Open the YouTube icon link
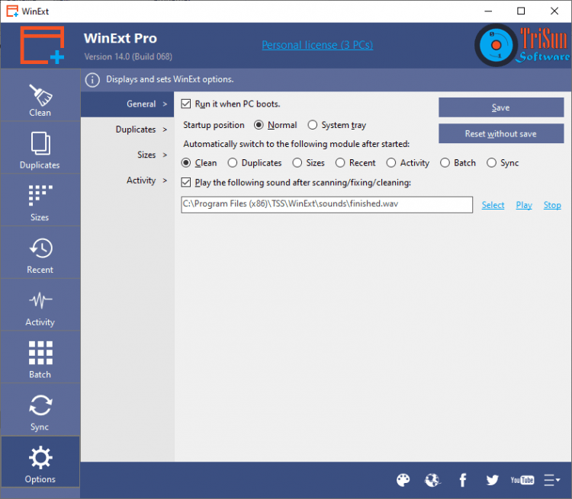 coord(522,480)
